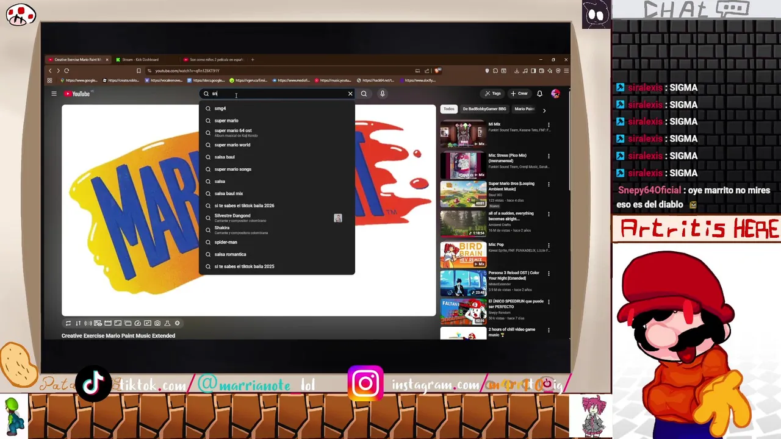Select the "super mario" suggestion
781x439 pixels.
276,121
